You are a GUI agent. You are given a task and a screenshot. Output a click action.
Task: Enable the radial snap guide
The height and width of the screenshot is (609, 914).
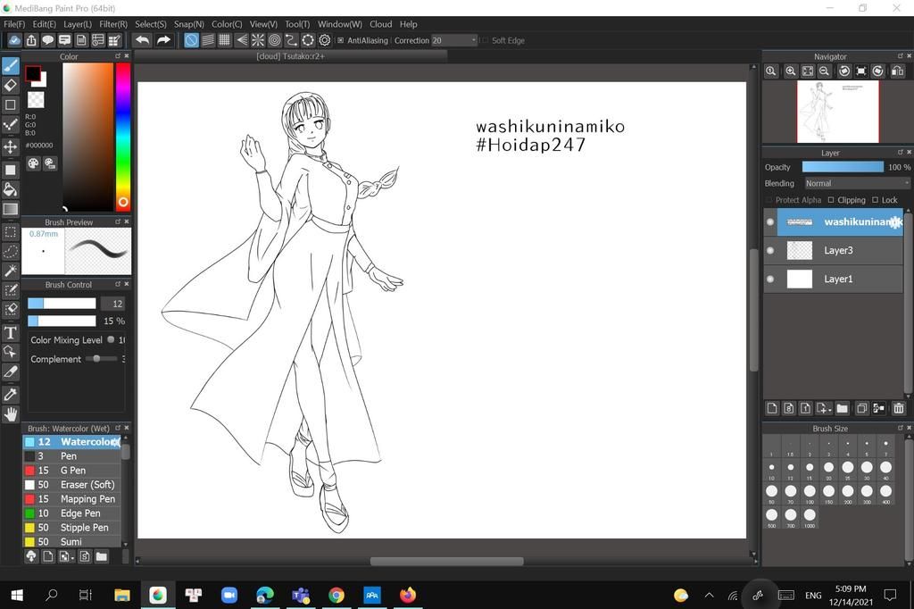258,40
